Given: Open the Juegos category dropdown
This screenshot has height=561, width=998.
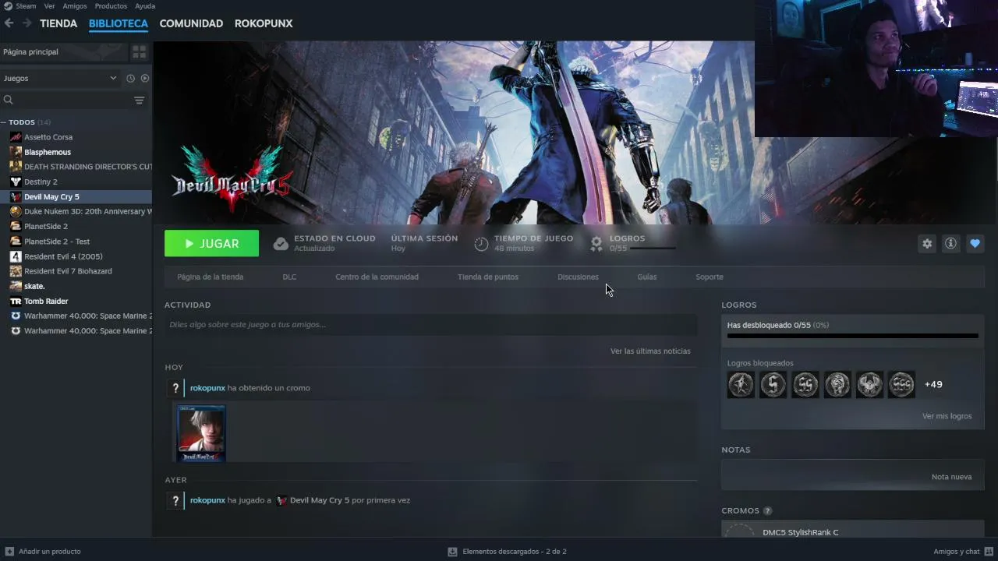Looking at the screenshot, I should point(59,78).
